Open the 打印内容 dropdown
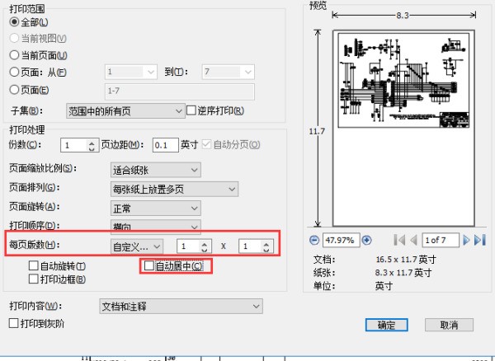 click(x=180, y=307)
